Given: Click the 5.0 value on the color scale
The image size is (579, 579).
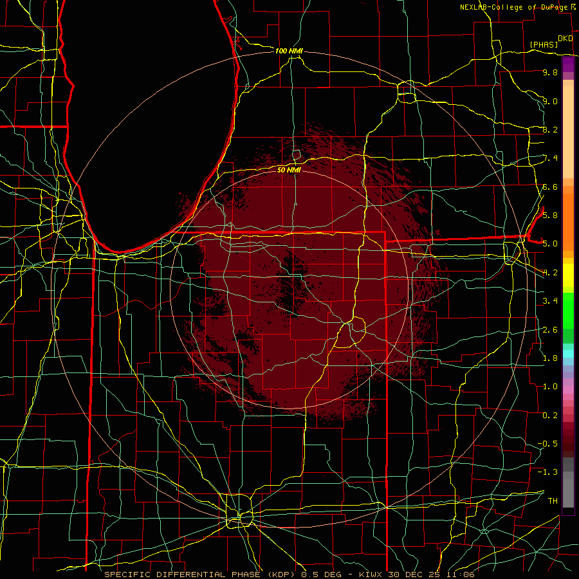Looking at the screenshot, I should pos(550,244).
